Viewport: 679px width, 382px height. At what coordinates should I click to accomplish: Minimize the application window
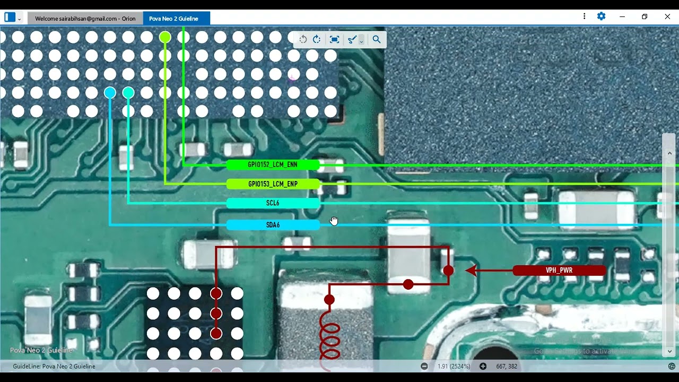622,16
